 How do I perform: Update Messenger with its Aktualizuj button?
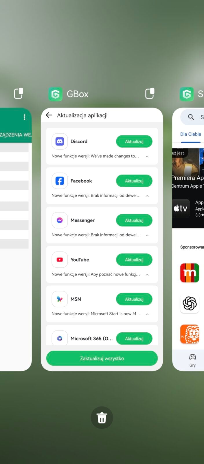tap(134, 220)
